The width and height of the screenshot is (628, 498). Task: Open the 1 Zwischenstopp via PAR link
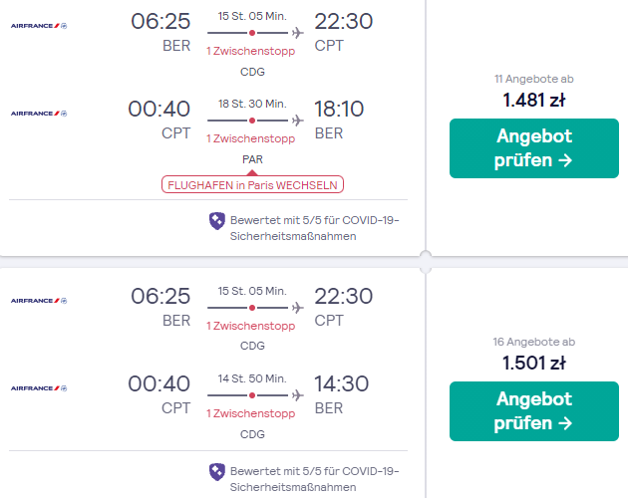pyautogui.click(x=251, y=138)
